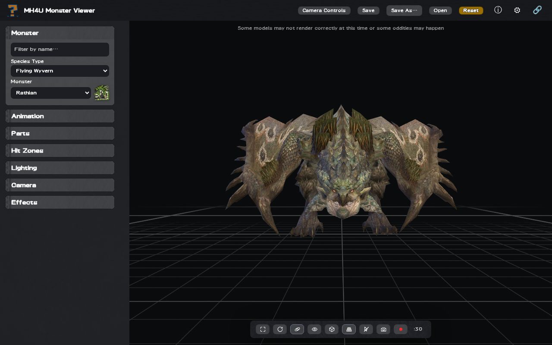Toggle the eye visibility icon in bottom toolbar
The width and height of the screenshot is (552, 345).
[x=314, y=329]
